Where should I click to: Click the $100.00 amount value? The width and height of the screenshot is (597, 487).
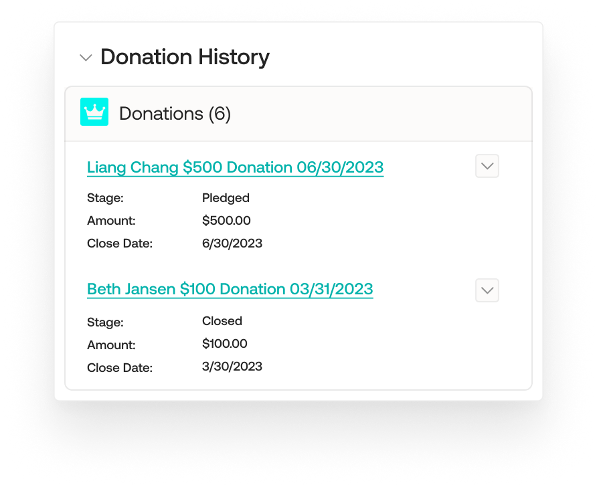coord(224,344)
